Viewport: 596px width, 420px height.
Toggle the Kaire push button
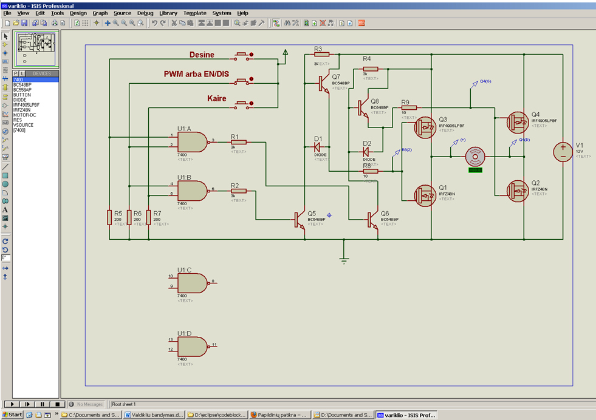241,105
